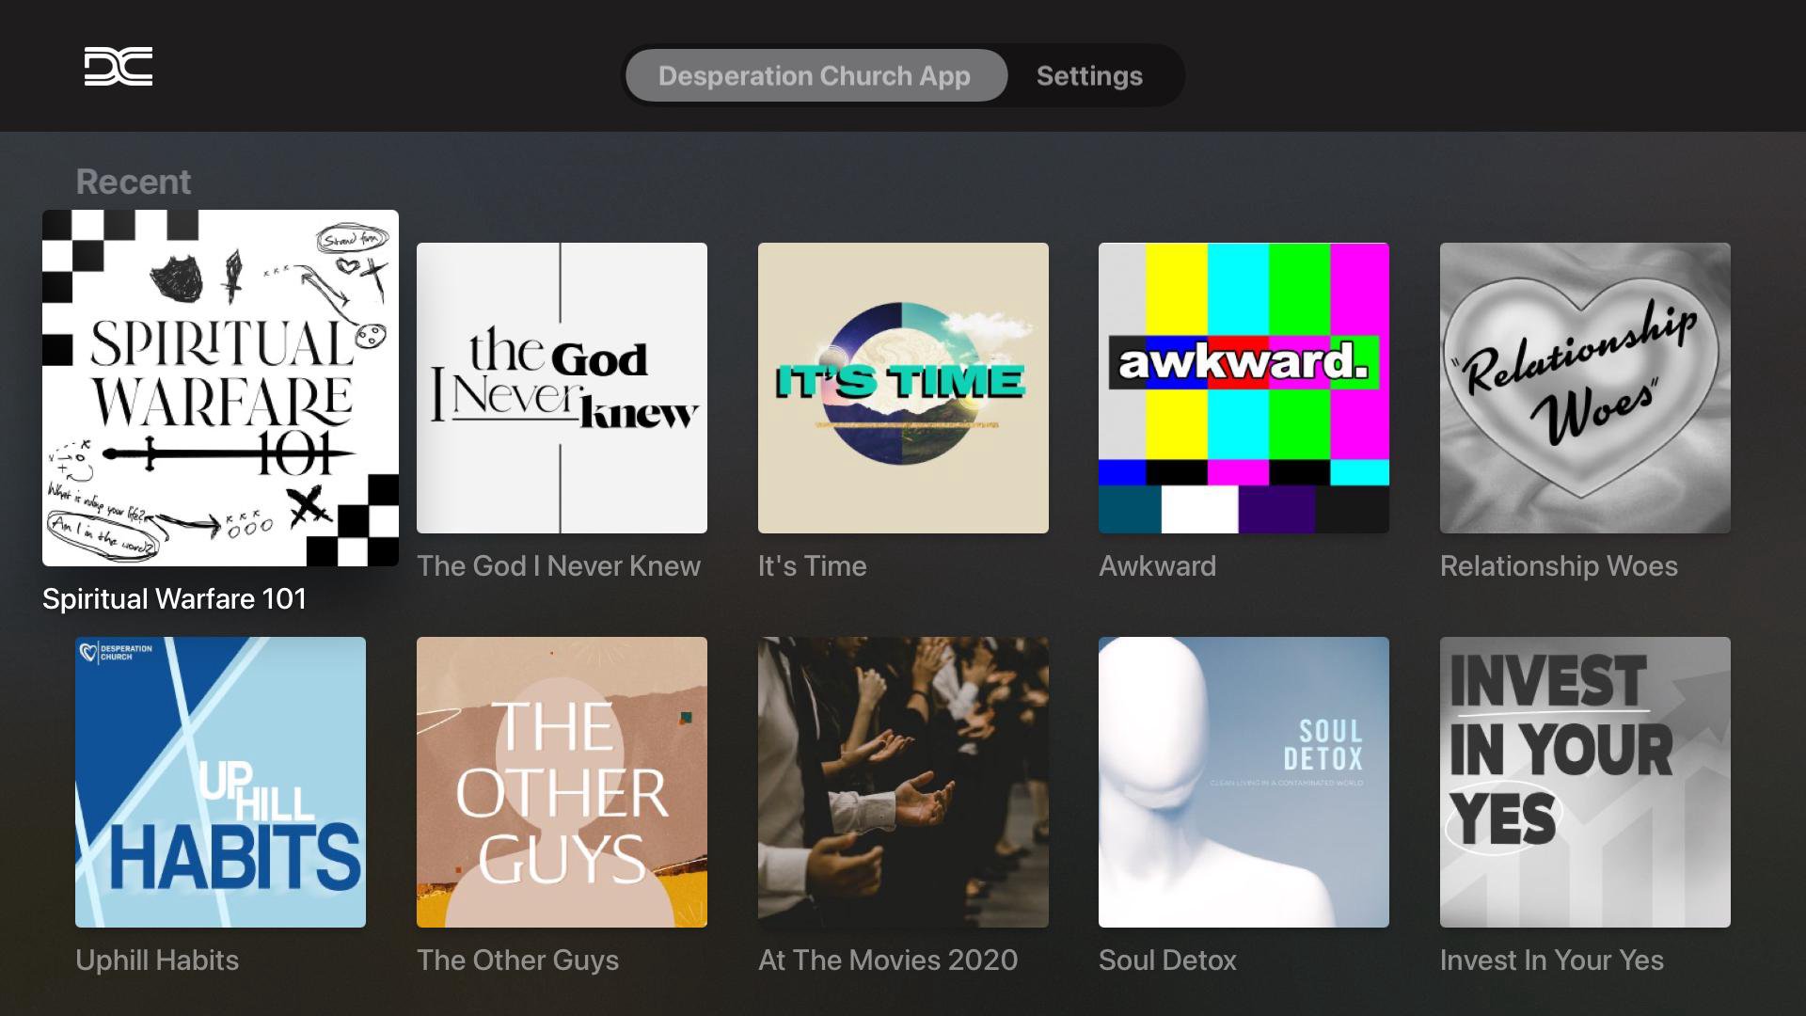Screen dimensions: 1806x1016
Task: Select Relationship Woes heart artwork
Action: coord(1585,388)
